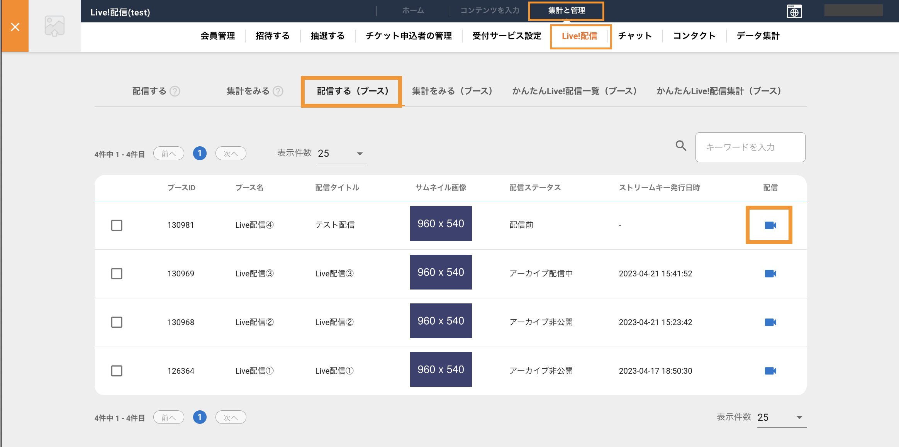Open the かんたんLive!配信集計（ブース） tab

point(719,91)
